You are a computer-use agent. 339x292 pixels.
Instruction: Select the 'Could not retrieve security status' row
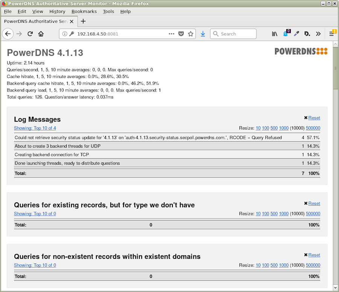167,138
